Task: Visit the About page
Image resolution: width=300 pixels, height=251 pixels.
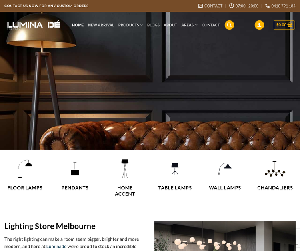Action: 170,25
